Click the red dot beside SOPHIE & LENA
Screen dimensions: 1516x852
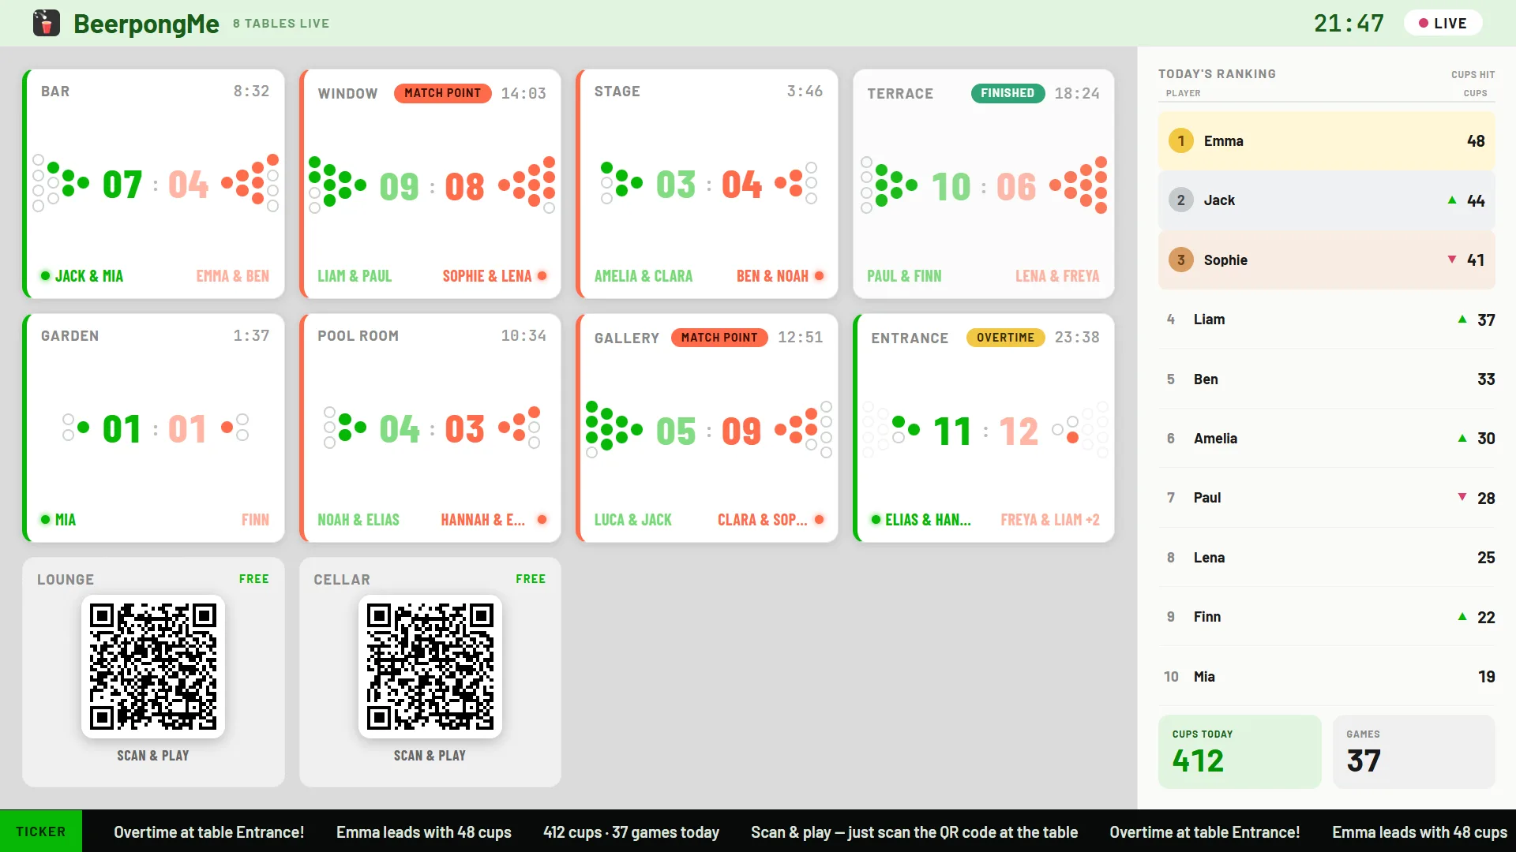(542, 276)
